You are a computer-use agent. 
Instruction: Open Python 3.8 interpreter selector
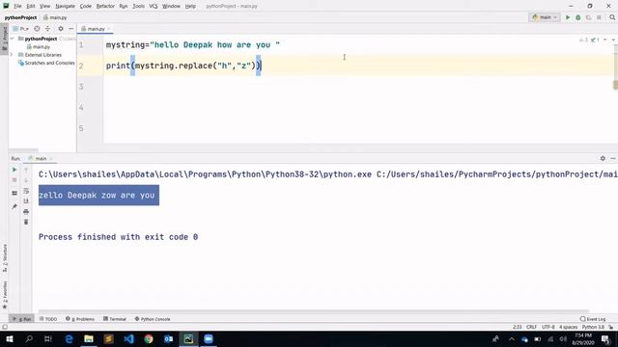(593, 327)
